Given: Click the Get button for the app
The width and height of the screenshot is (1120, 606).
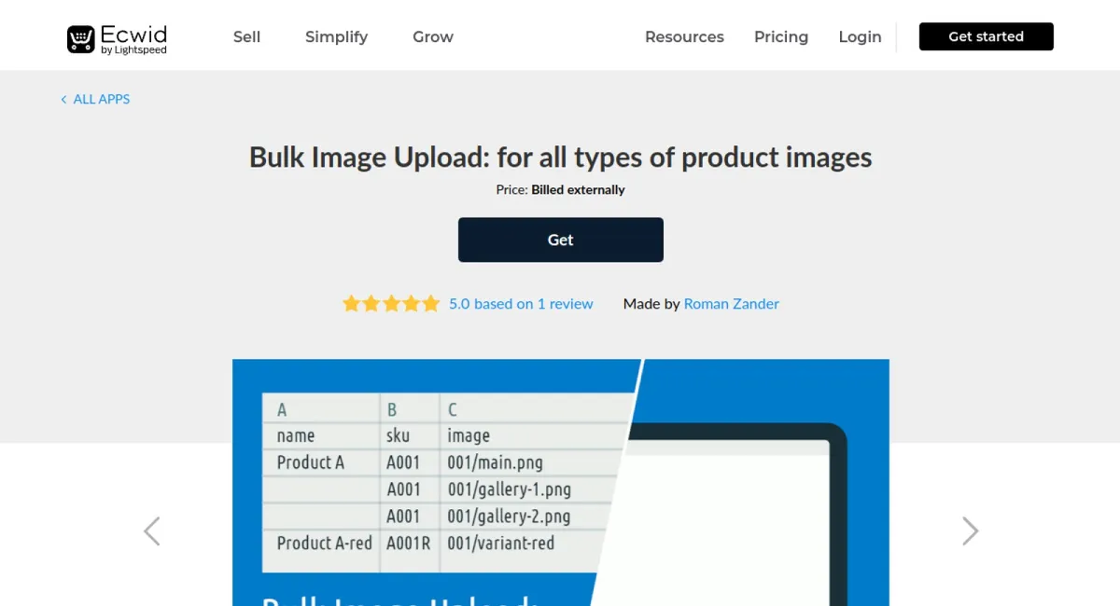Looking at the screenshot, I should 561,240.
